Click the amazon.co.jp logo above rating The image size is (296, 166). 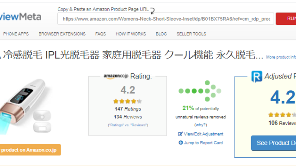pos(116,76)
